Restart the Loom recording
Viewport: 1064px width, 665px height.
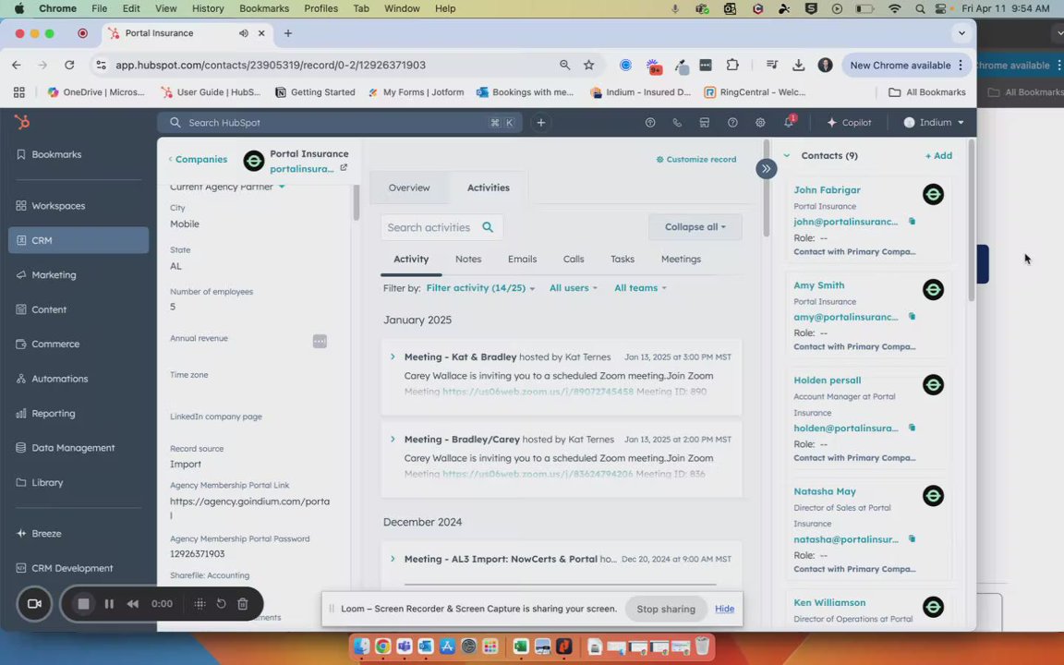pos(222,604)
